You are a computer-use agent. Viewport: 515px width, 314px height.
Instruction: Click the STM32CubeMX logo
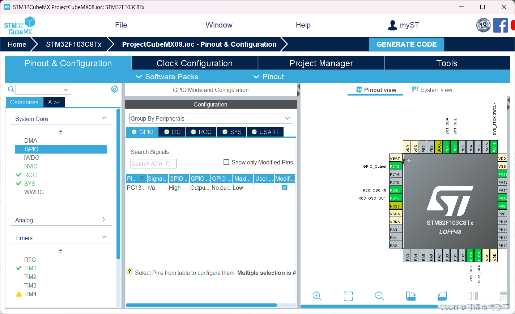tap(20, 25)
